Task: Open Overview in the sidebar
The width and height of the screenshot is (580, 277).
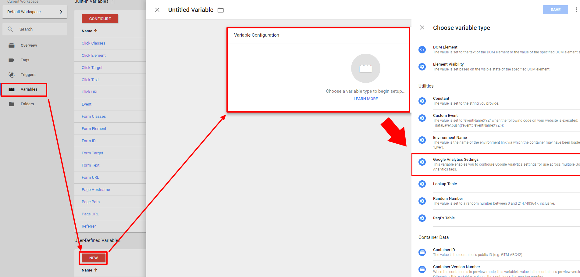Action: [x=29, y=45]
